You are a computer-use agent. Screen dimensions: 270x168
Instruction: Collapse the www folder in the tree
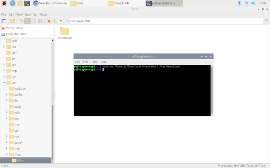click(7, 154)
